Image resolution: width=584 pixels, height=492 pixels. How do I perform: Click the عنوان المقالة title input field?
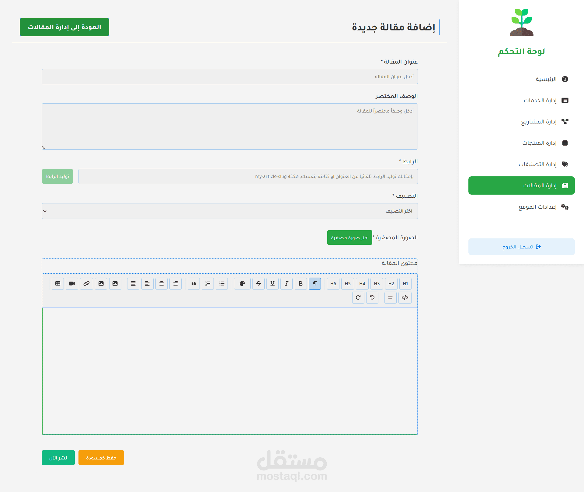tap(230, 77)
